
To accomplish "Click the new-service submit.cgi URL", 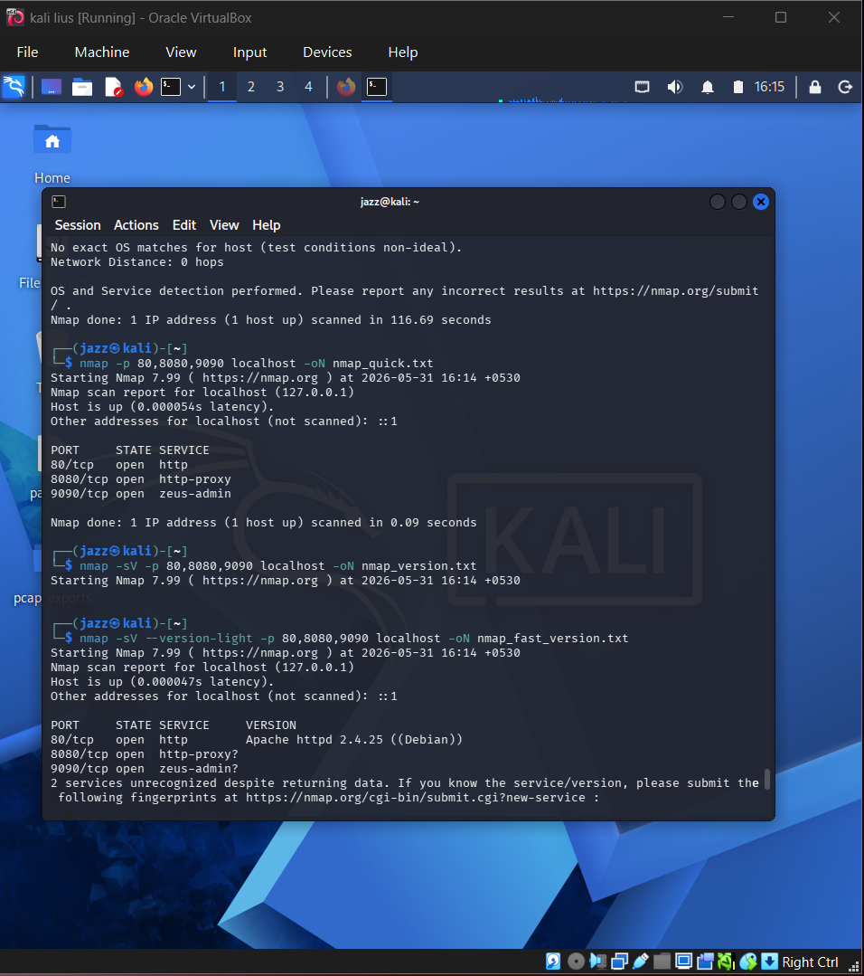I will pos(416,798).
